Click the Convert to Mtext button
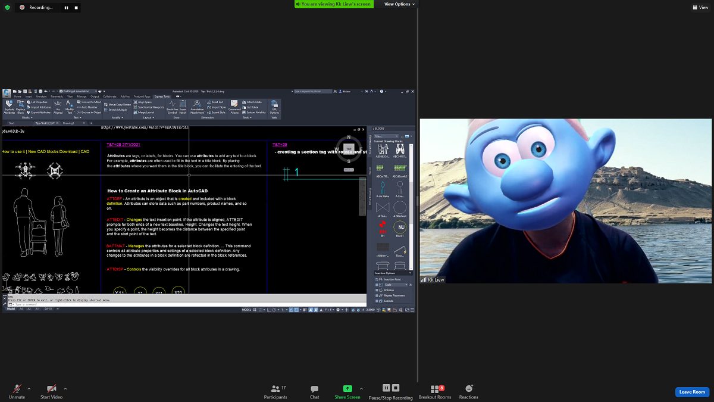The width and height of the screenshot is (714, 402). point(89,102)
